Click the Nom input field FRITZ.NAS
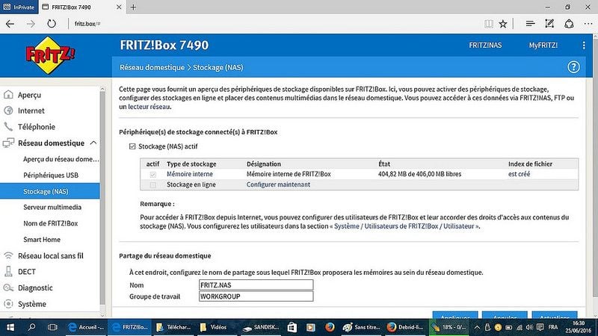 point(256,285)
